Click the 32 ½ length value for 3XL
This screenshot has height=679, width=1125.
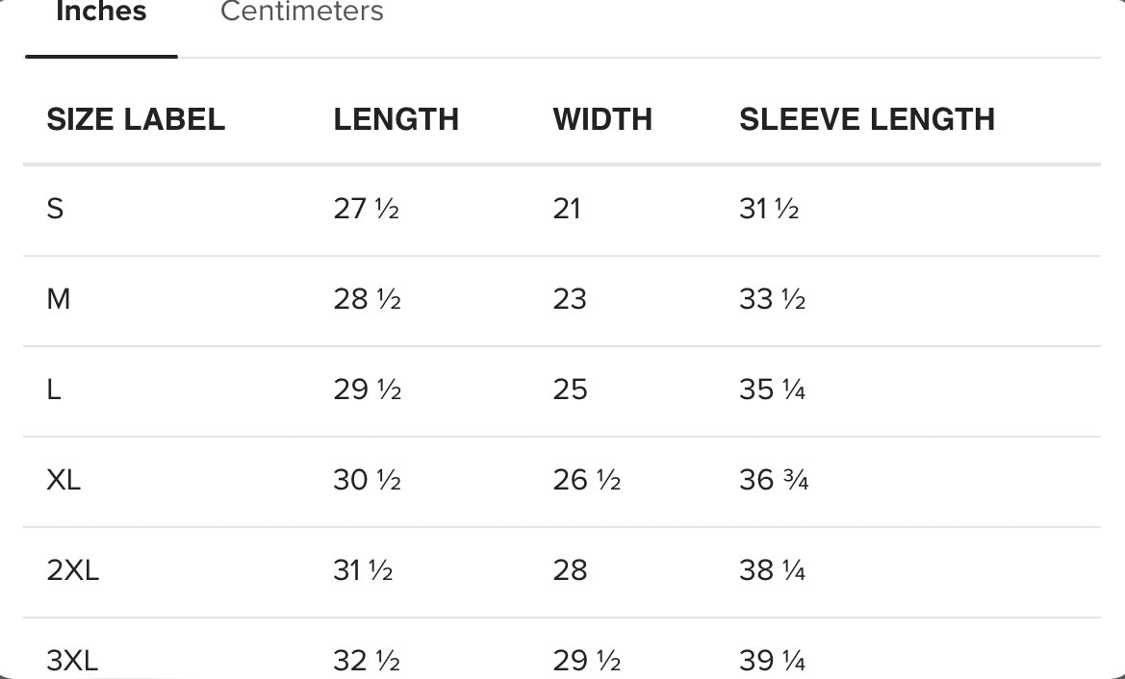pos(367,661)
